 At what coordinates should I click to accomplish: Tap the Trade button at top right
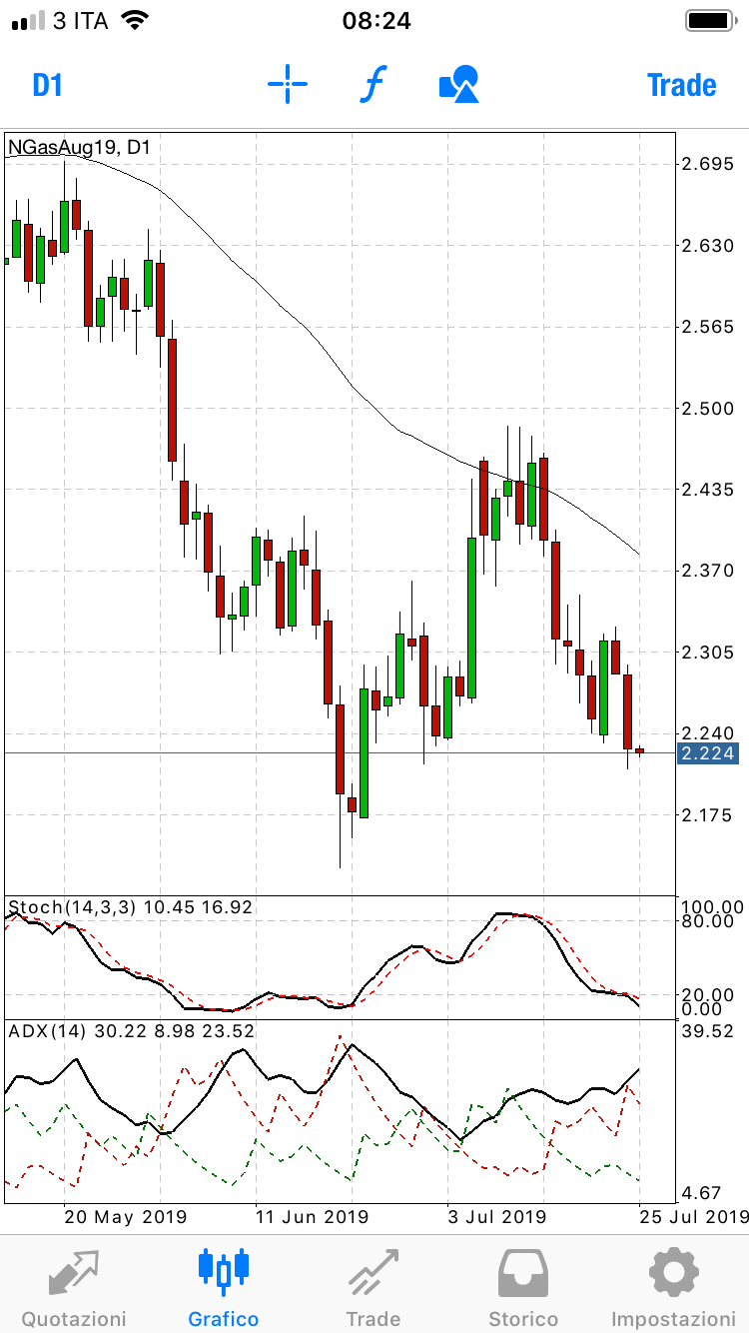pyautogui.click(x=682, y=85)
